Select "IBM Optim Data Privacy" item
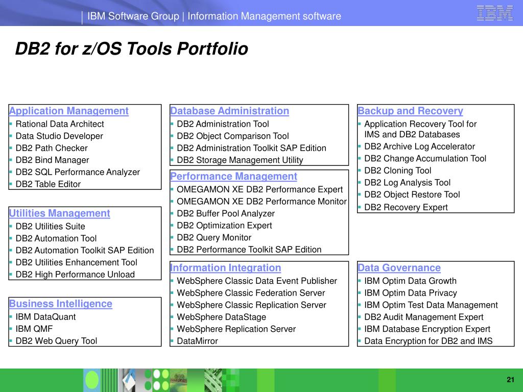Viewport: 523px width, 392px height. coord(411,293)
